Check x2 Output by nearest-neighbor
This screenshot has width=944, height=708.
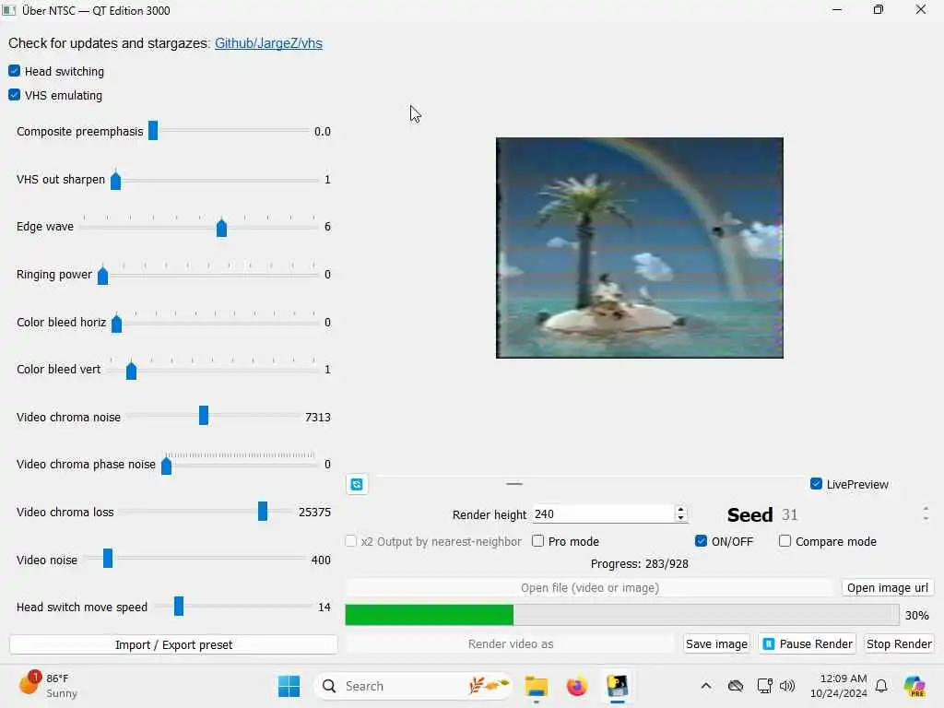point(351,541)
